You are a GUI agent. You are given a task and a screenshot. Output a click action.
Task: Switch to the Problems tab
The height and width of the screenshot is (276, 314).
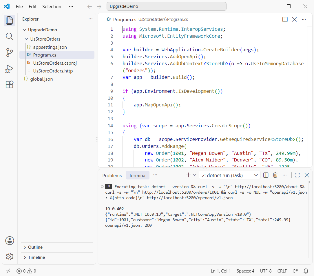click(112, 175)
